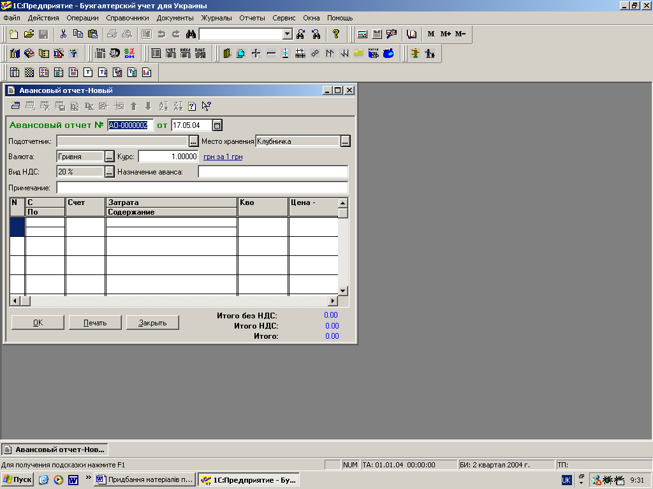Click the КАССА cash register icon

374,53
